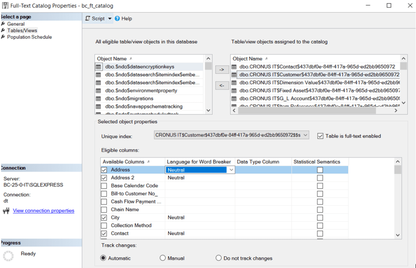Select the Manual track changes option

(163, 258)
